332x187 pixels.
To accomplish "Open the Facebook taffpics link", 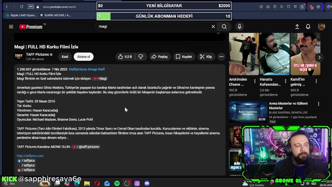I will [x=26, y=161].
